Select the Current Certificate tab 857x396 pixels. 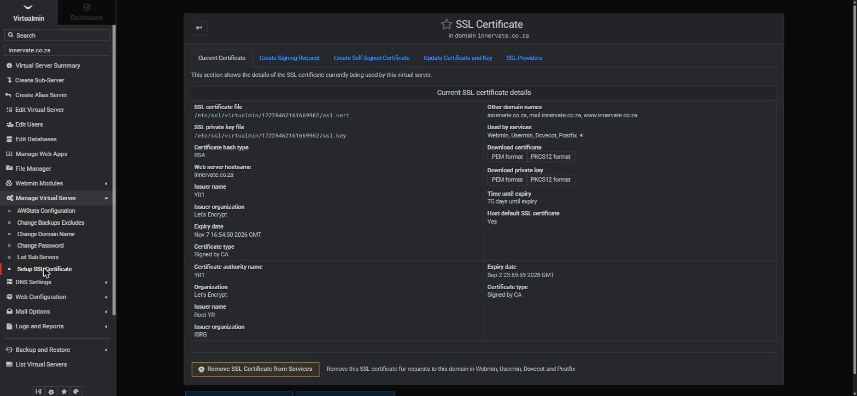221,58
